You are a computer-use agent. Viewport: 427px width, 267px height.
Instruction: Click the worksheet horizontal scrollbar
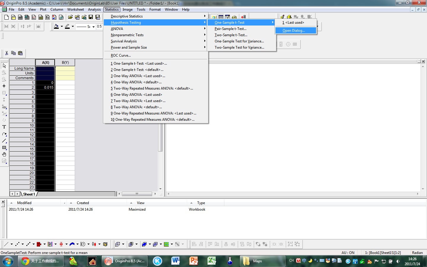(137, 194)
